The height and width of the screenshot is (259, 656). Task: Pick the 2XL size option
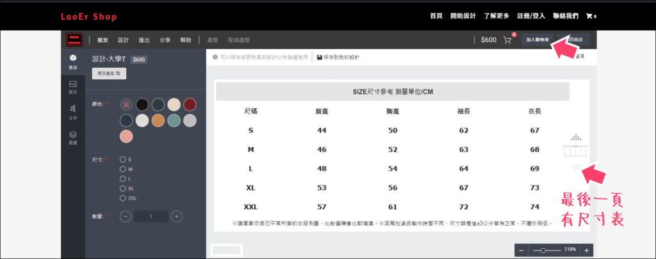click(x=122, y=198)
